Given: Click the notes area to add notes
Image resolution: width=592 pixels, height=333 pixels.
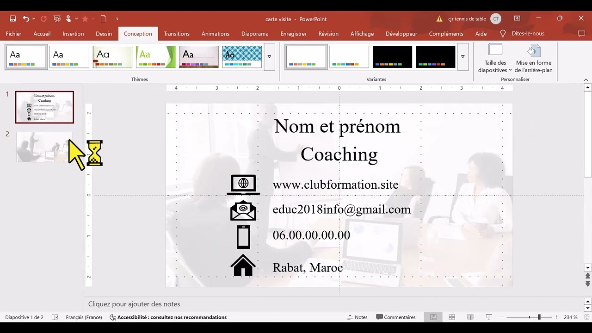Looking at the screenshot, I should (x=333, y=304).
